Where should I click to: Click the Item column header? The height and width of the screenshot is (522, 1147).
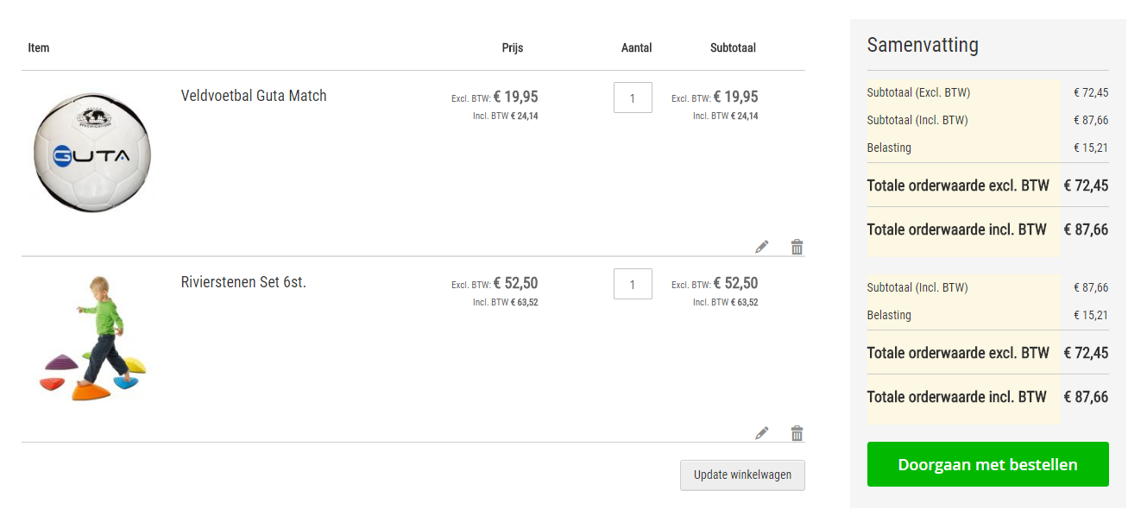click(x=39, y=47)
